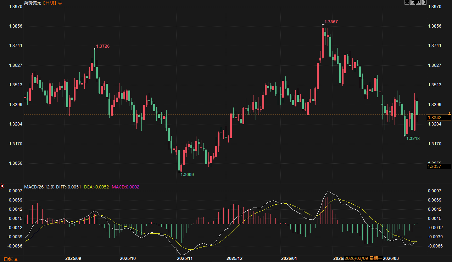The width and height of the screenshot is (452, 262).
Task: Click the axis play-forward icon at top right
Action: (x=418, y=2)
